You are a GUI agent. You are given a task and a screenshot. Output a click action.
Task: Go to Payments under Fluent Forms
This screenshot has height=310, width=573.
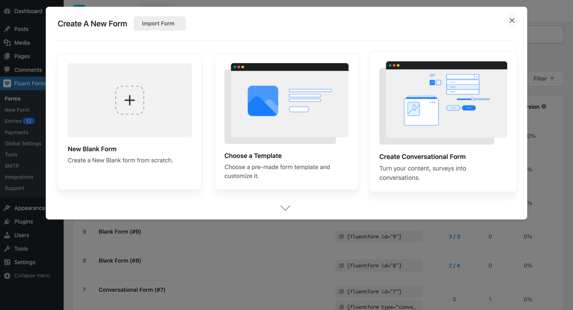16,132
